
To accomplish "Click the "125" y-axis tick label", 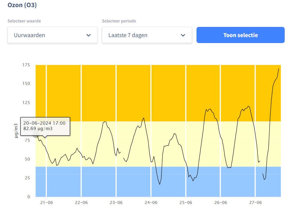I will 26,103.
